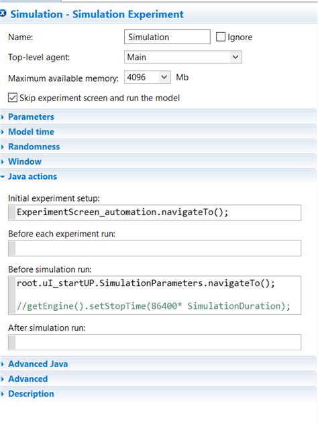Expand the Advanced Java section

[38, 364]
